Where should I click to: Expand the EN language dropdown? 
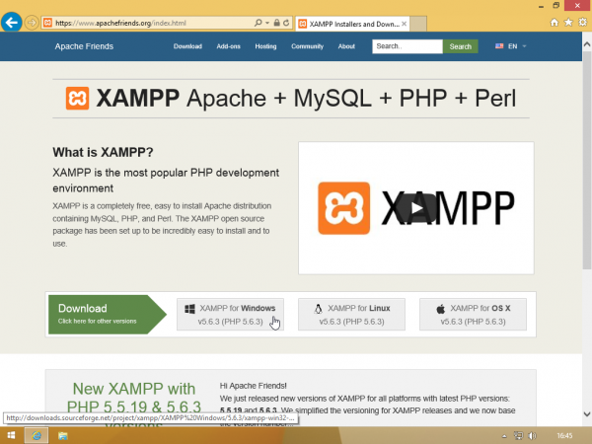pyautogui.click(x=517, y=46)
